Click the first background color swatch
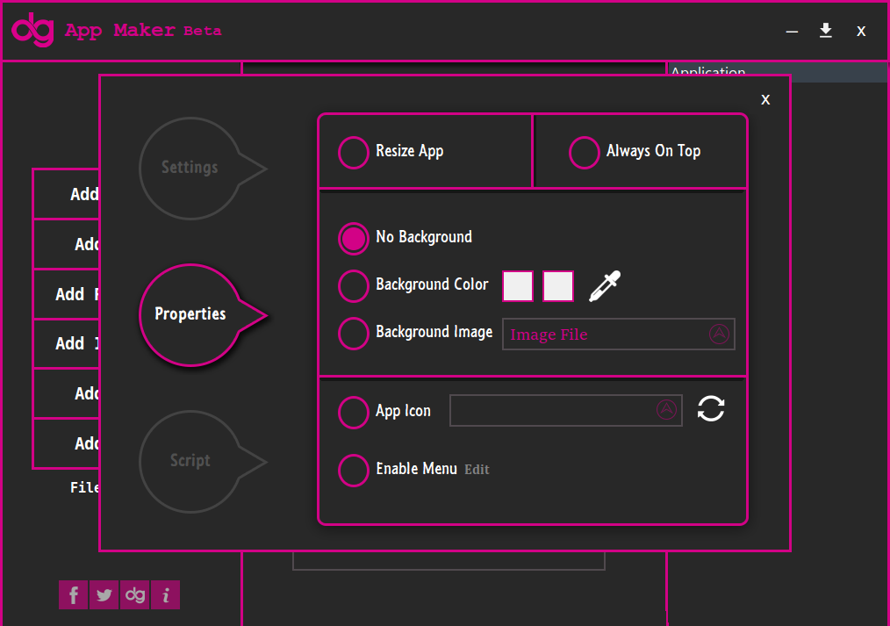890x626 pixels. (518, 286)
